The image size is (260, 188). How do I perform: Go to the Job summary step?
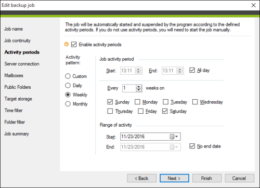[x=17, y=134]
